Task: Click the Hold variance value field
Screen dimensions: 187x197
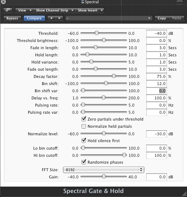Action: tap(157, 62)
